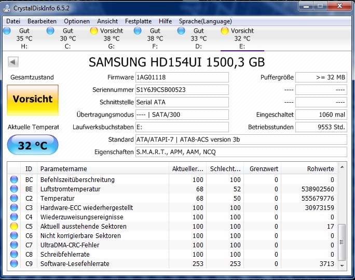Click status icon of Hardware-ECC row

(x=14, y=207)
